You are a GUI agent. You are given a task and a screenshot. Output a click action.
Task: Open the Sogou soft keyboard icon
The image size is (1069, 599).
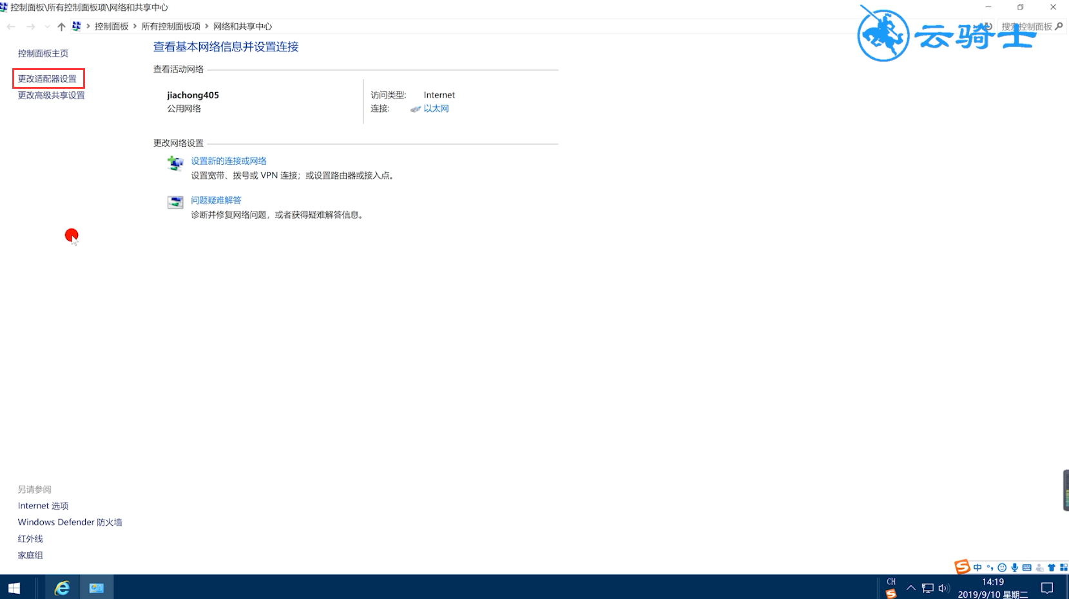pos(1027,567)
